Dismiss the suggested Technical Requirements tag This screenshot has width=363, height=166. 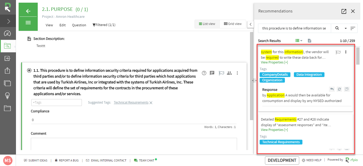click(x=151, y=103)
